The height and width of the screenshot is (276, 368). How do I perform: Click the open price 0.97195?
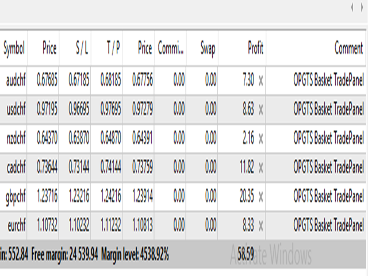coord(47,109)
